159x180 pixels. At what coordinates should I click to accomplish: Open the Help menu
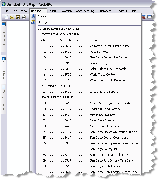point(133,11)
